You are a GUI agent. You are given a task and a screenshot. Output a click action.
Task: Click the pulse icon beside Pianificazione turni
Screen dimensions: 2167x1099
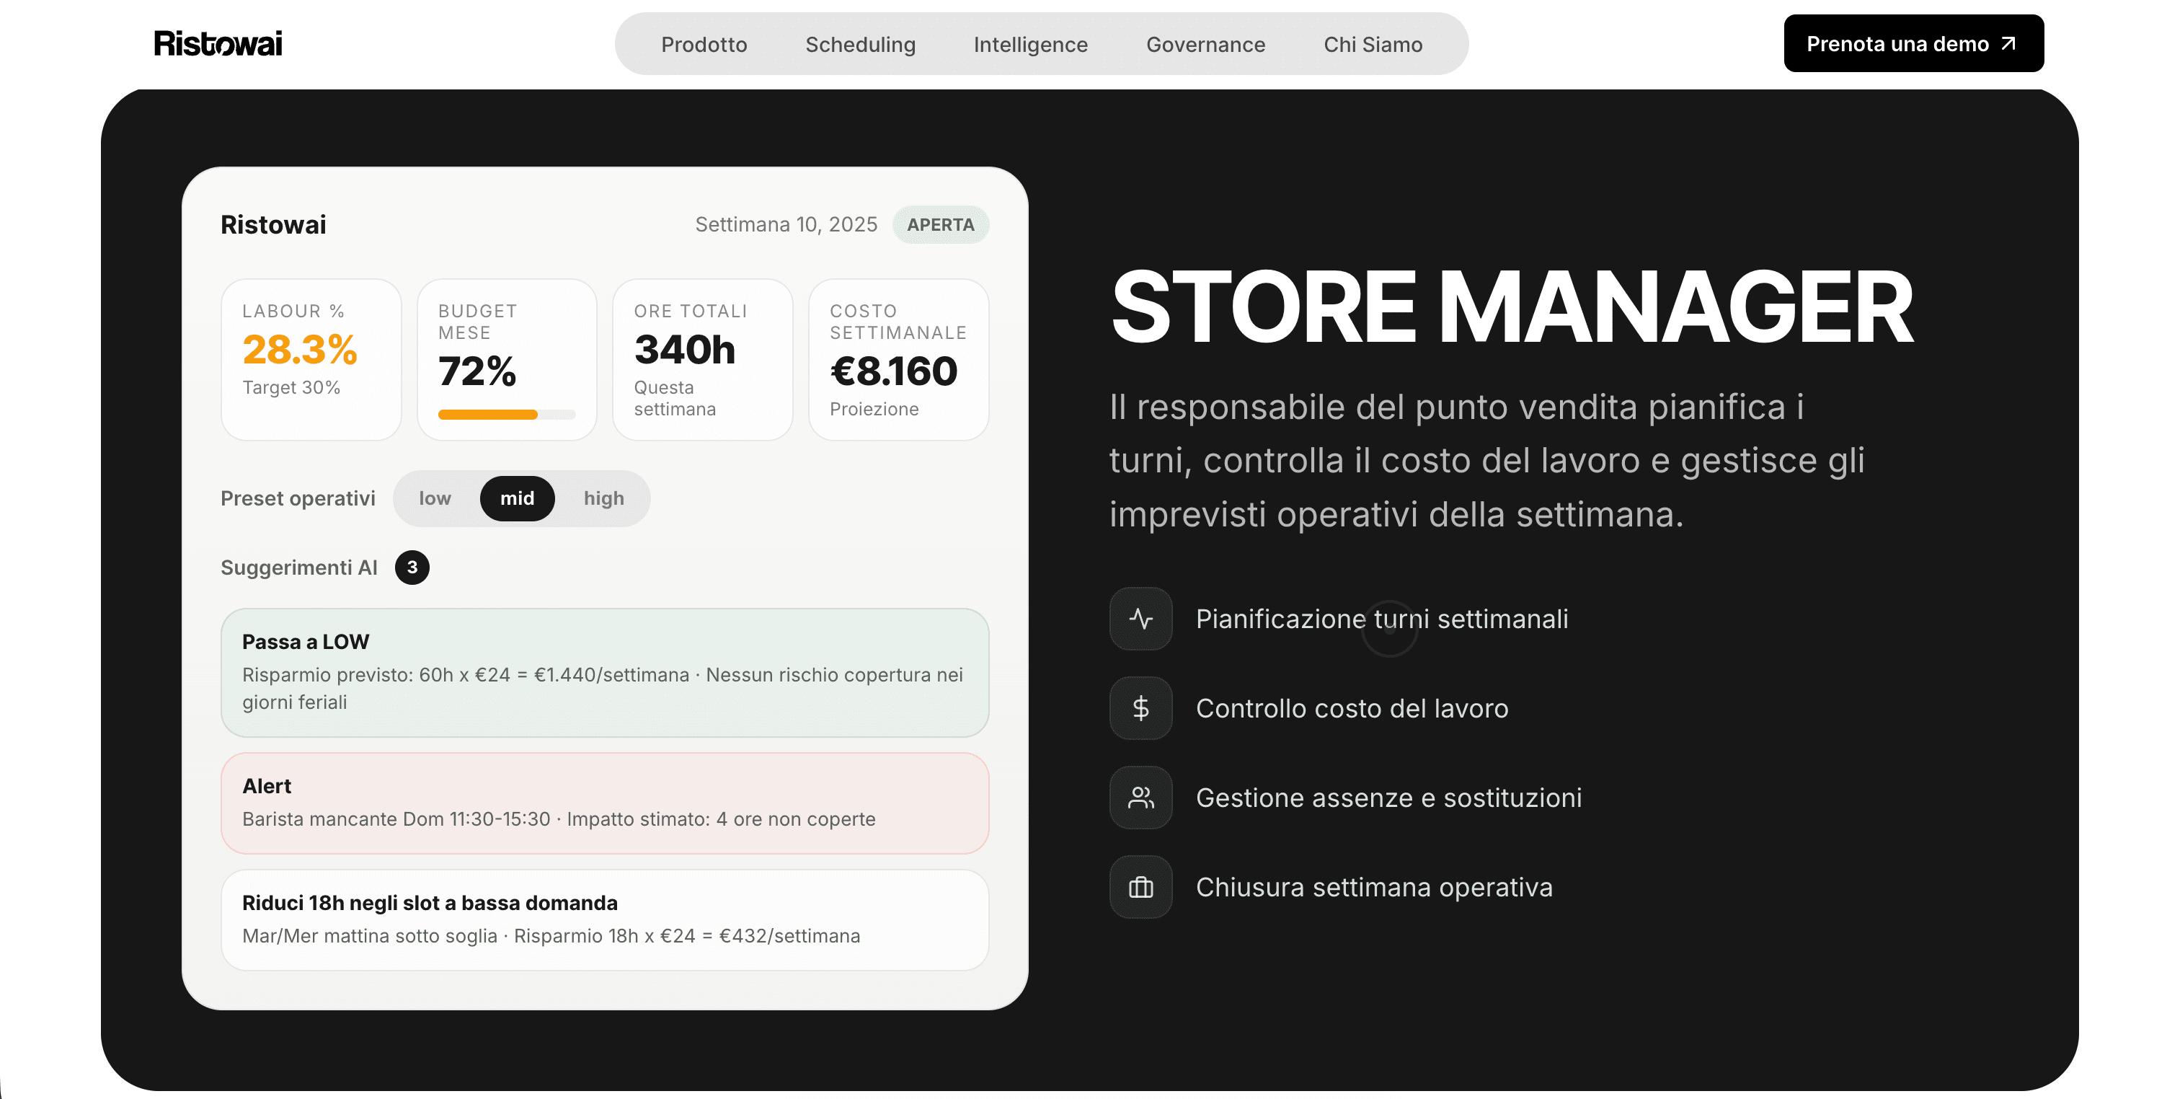(x=1140, y=619)
